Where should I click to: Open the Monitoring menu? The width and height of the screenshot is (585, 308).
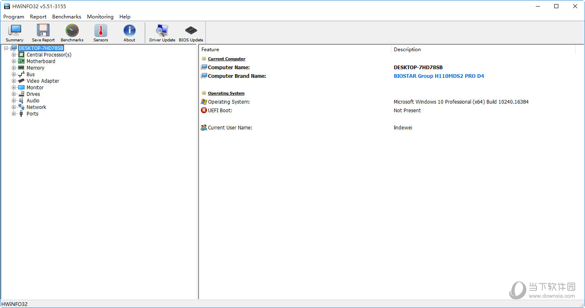[x=100, y=17]
